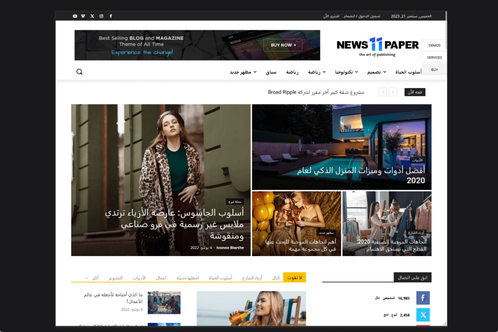Click the تسجيل الدخول / انضمام link

pos(362,16)
